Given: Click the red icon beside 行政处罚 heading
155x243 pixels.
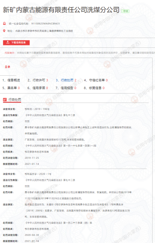Looking at the screenshot, I should coord(5,100).
